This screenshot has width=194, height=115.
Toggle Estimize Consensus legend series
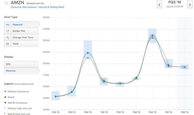18,91
